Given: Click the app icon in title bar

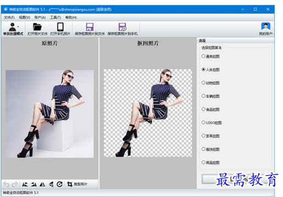Looking at the screenshot, I should tap(5, 9).
